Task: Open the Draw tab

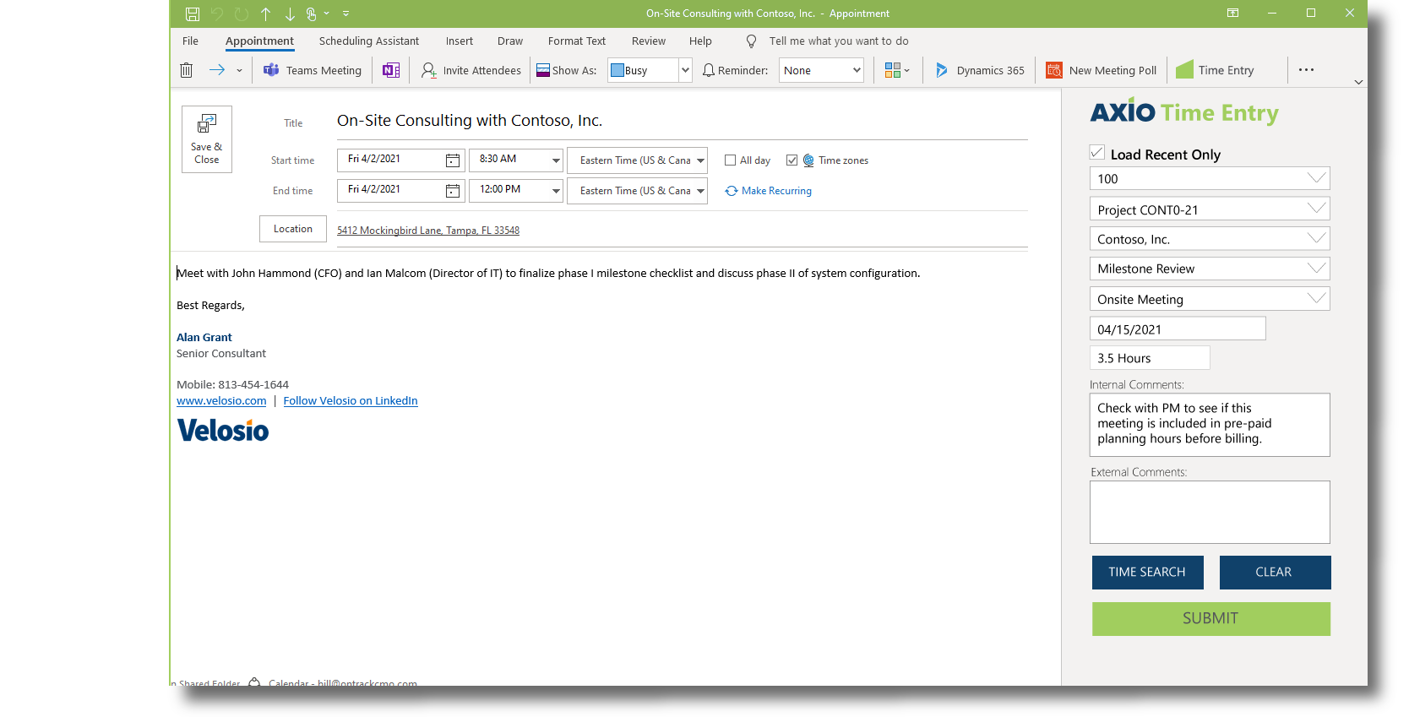Action: pyautogui.click(x=510, y=41)
